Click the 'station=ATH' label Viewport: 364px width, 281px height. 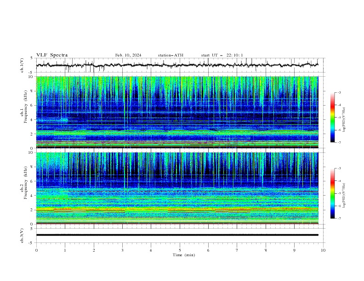171,55
